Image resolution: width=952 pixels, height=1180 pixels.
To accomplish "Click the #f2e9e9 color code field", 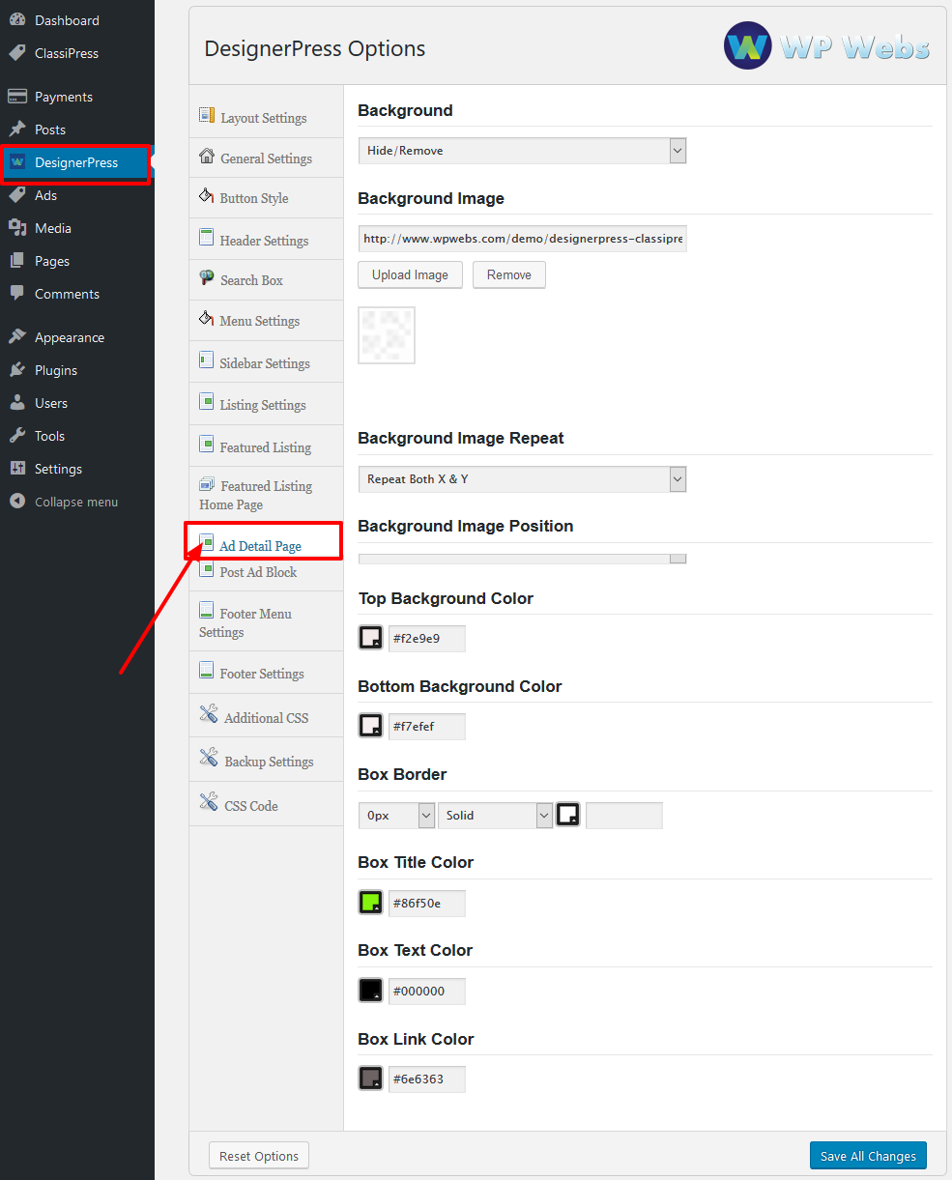I will click(426, 639).
